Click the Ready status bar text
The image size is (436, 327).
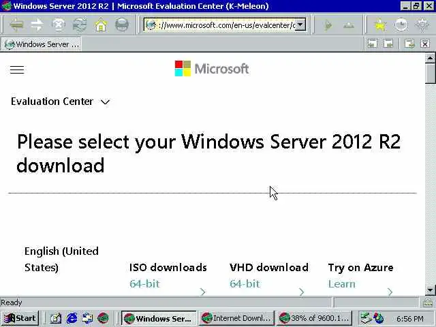[x=12, y=302]
